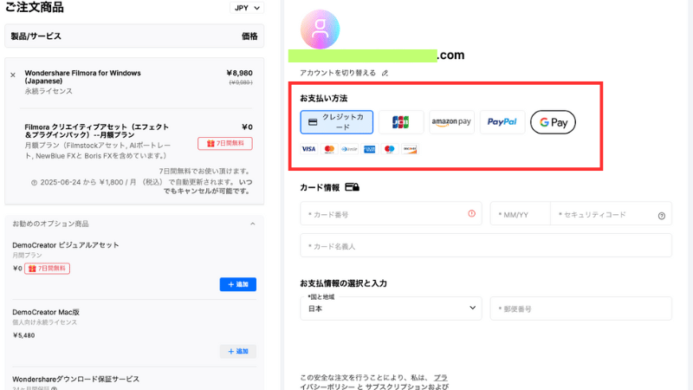Select クレジットカード payment method
The image size is (693, 390).
point(336,122)
